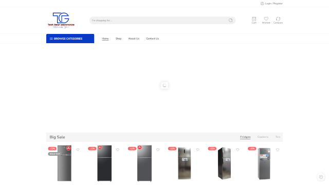Expand the Browse Categories menu
Screen dimensions: 329x185
click(x=70, y=39)
